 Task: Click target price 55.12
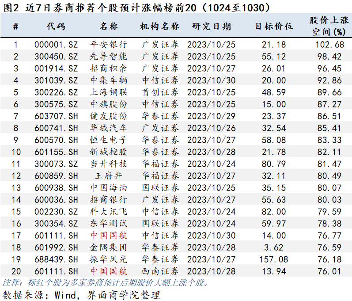274,57
